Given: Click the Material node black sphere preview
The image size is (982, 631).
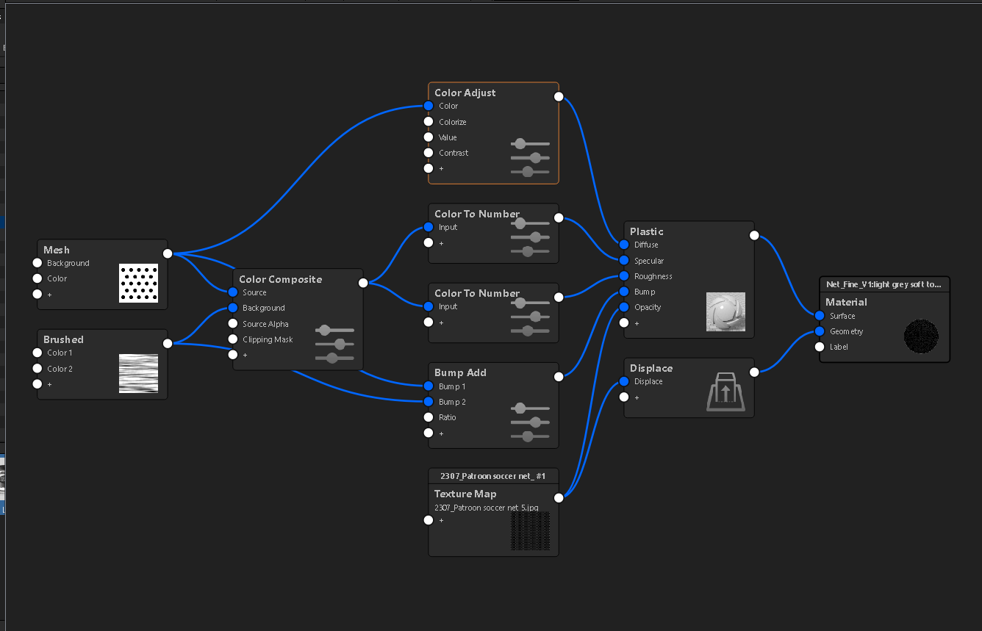Looking at the screenshot, I should pyautogui.click(x=921, y=338).
